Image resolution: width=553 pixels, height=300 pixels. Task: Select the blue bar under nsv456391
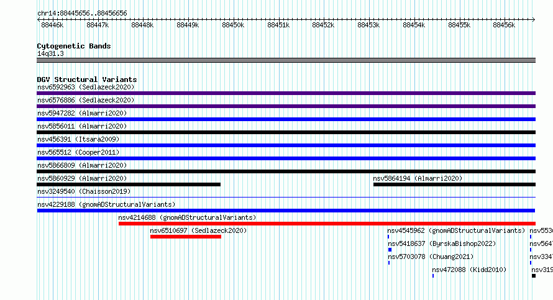286,145
